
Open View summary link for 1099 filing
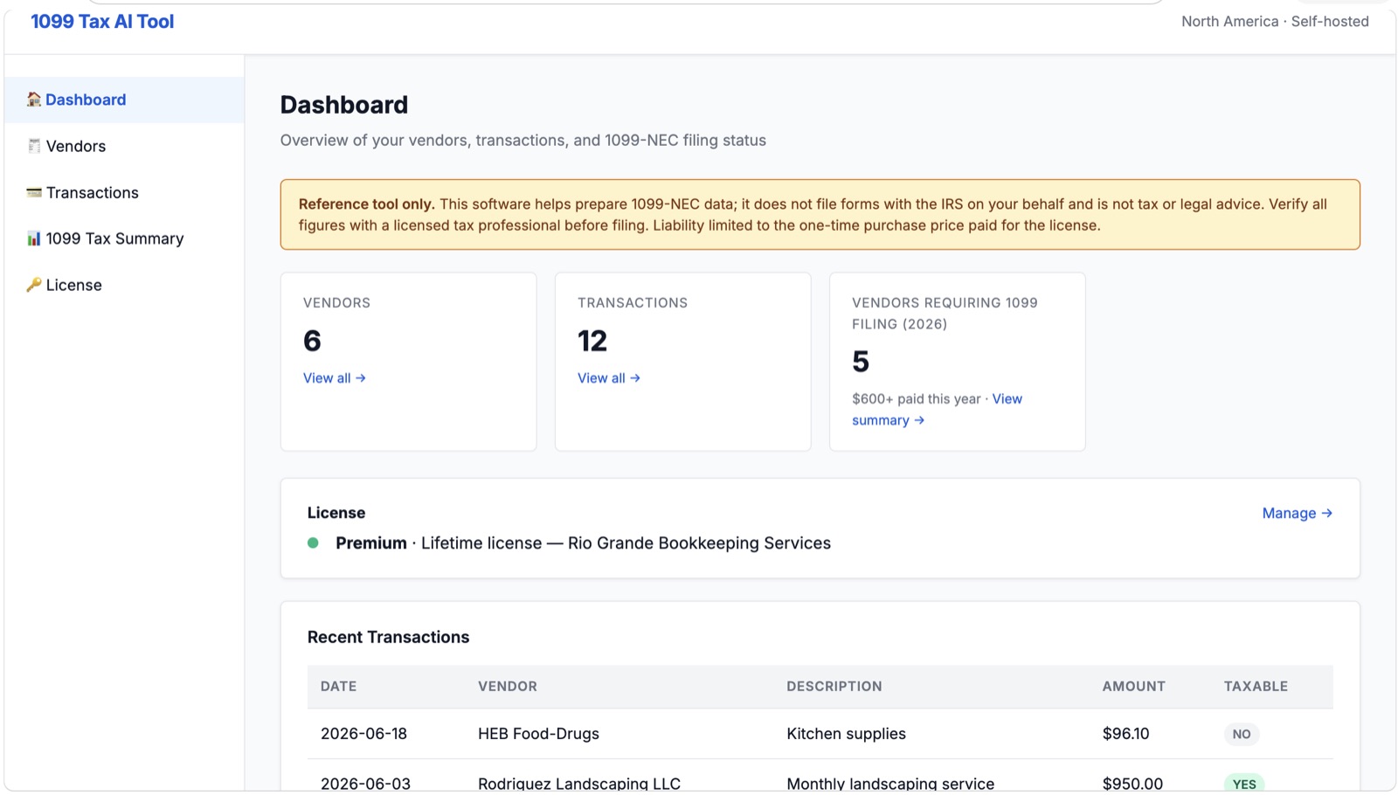point(937,410)
